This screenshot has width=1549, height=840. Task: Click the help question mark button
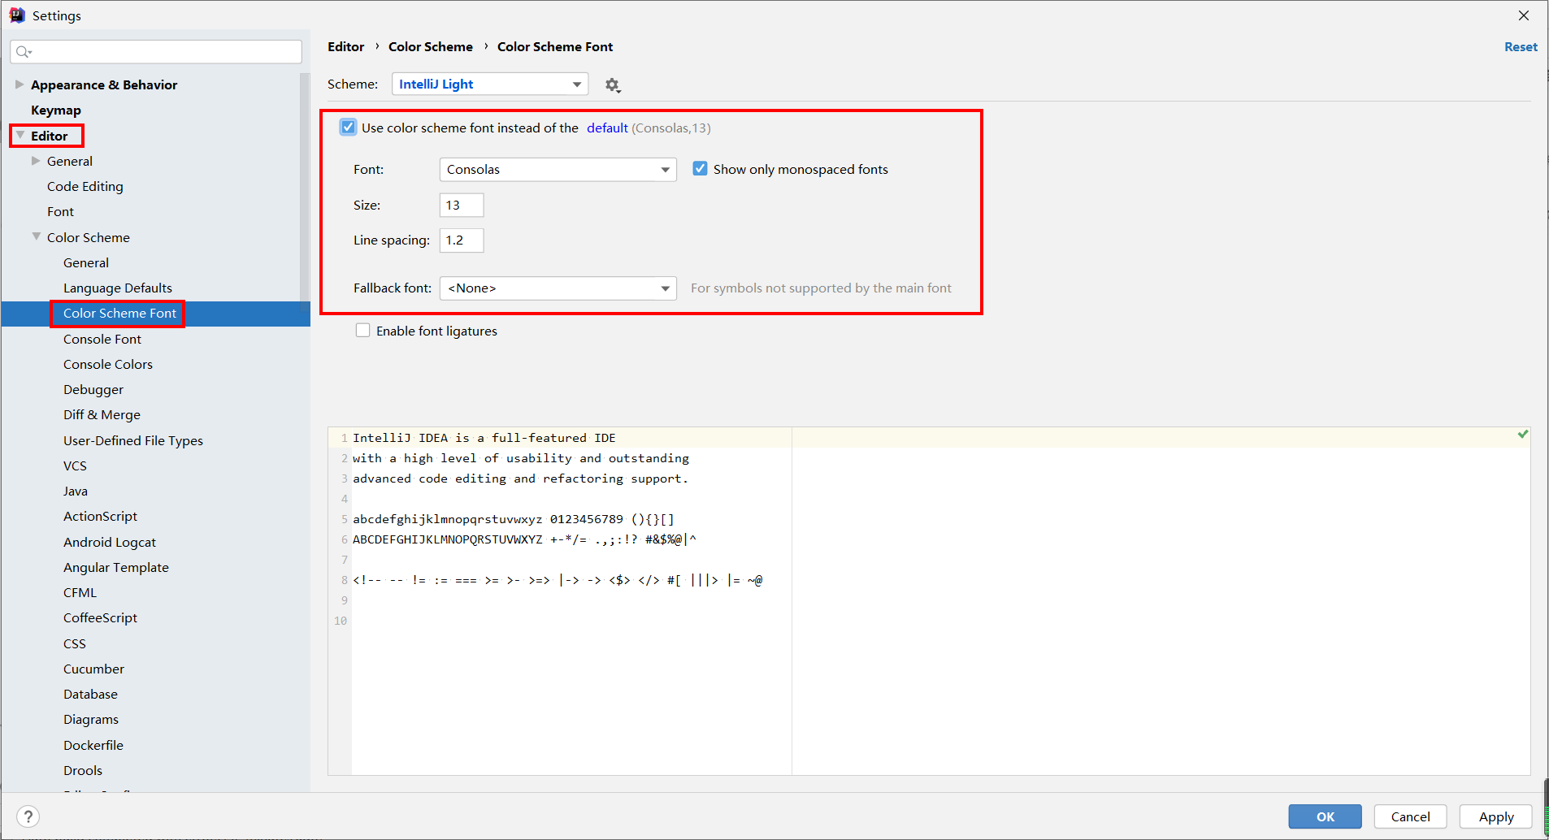point(28,816)
